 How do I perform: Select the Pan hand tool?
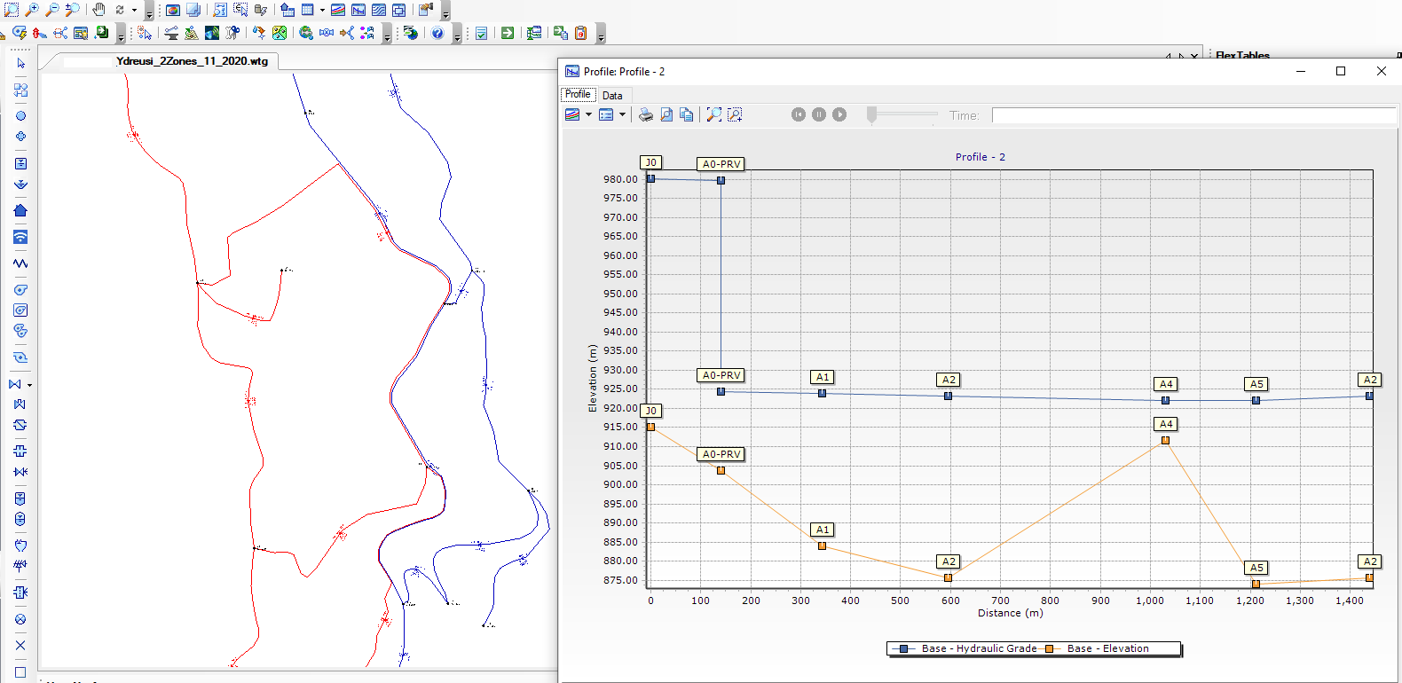click(98, 10)
